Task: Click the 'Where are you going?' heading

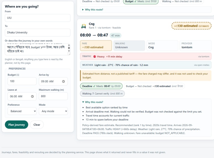Action: 22,6
